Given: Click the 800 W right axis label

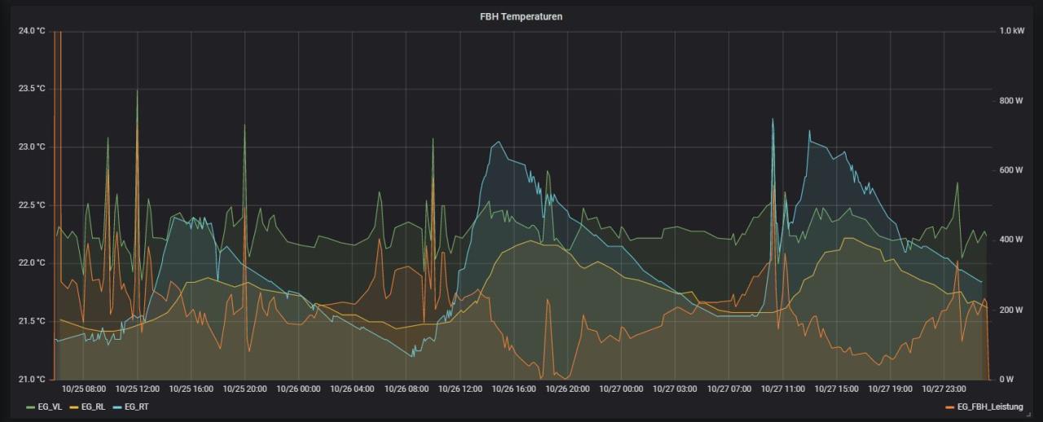Looking at the screenshot, I should 1011,101.
